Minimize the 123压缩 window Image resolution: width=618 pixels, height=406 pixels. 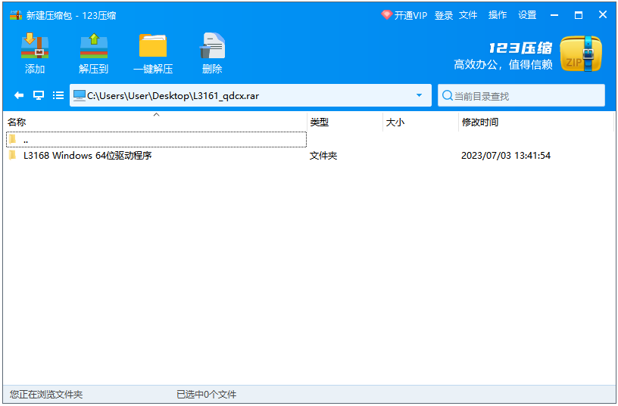[x=554, y=15]
